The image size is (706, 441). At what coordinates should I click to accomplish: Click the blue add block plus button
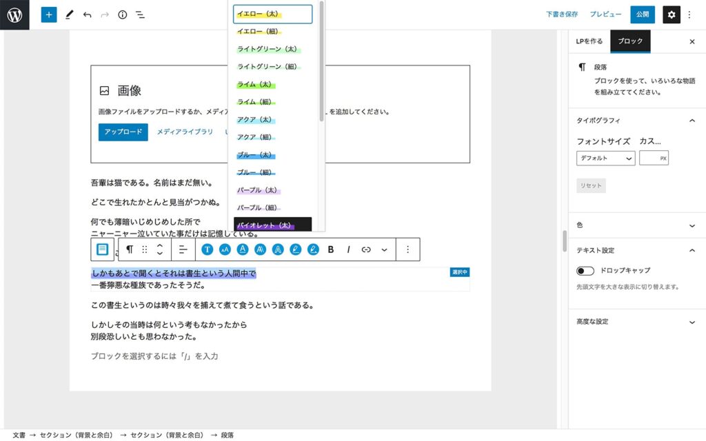coord(48,14)
